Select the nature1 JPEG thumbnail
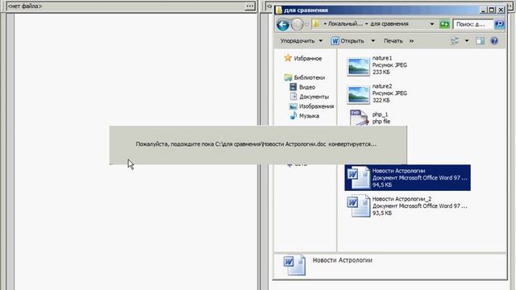This screenshot has height=290, width=516. (358, 66)
